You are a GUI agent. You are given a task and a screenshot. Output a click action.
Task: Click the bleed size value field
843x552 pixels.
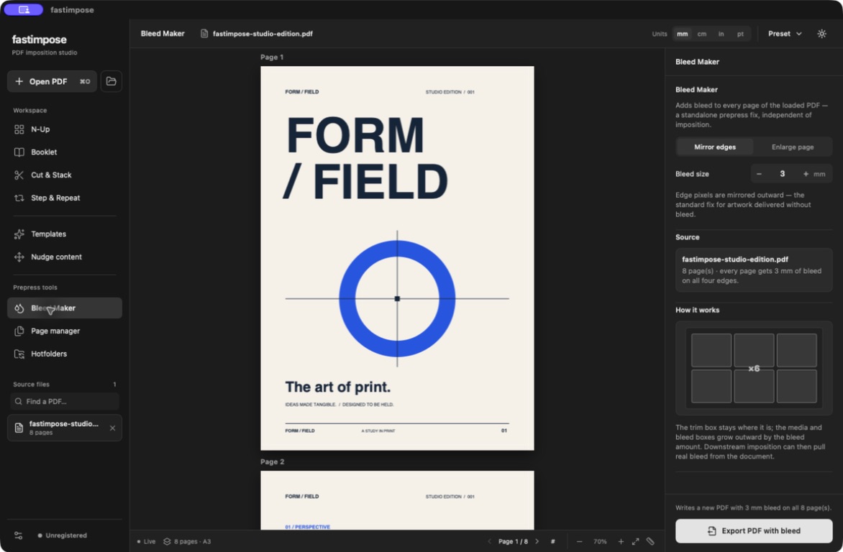point(783,174)
